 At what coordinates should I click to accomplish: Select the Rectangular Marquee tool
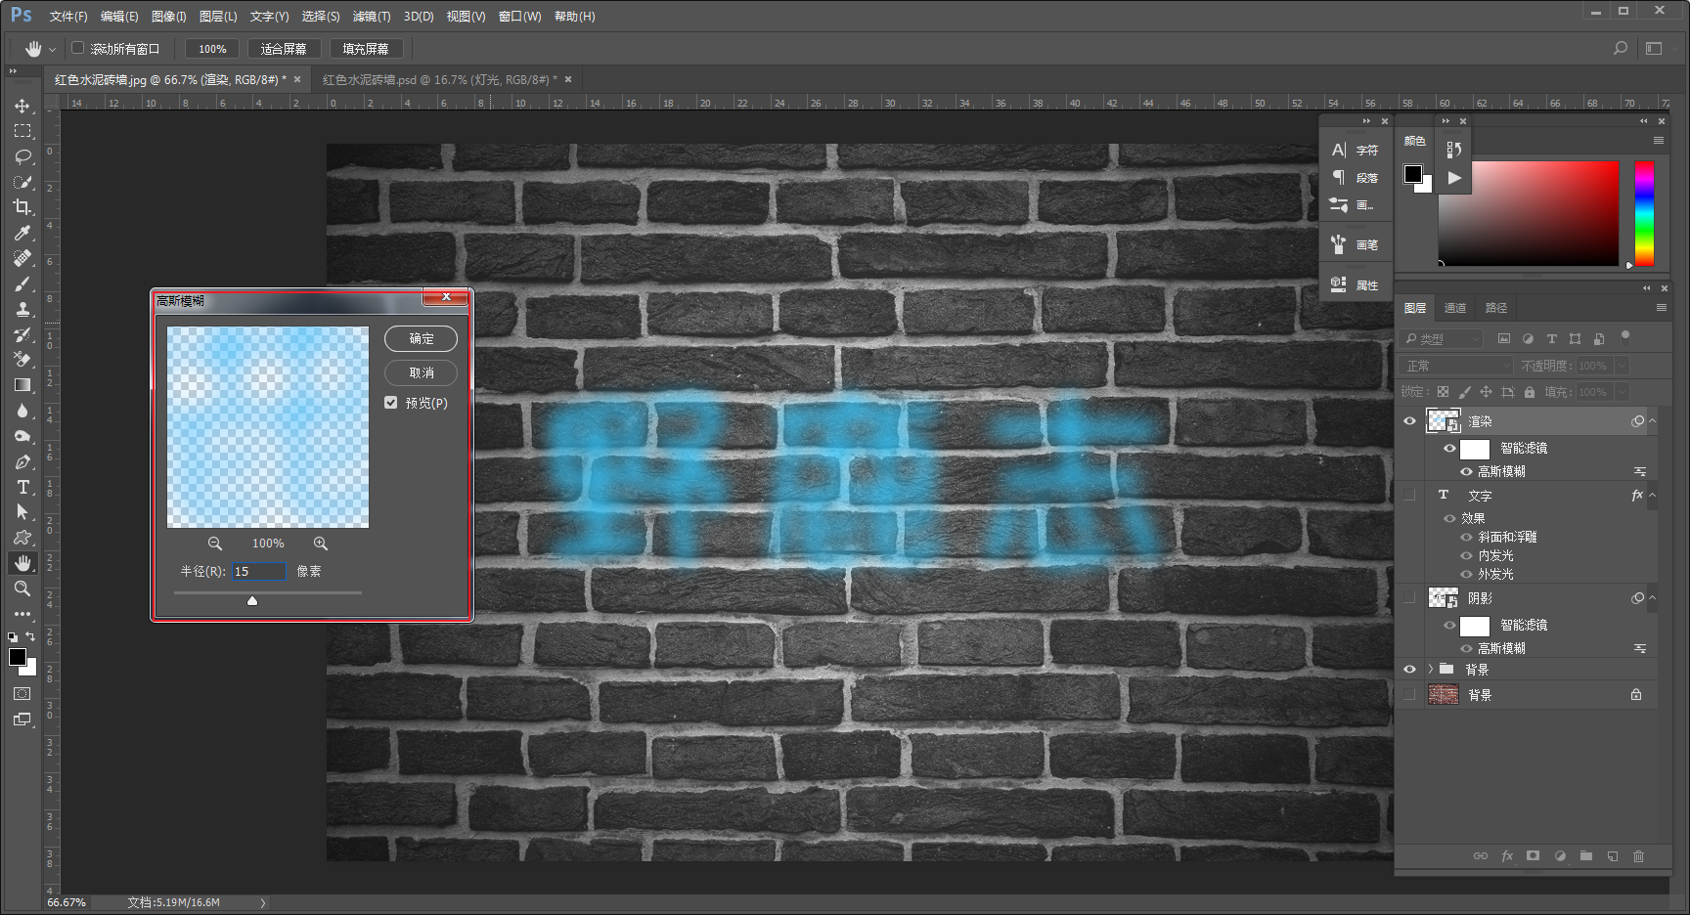(x=22, y=131)
